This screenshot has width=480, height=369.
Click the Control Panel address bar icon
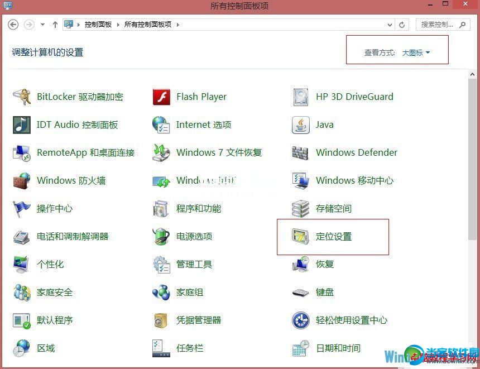[69, 24]
